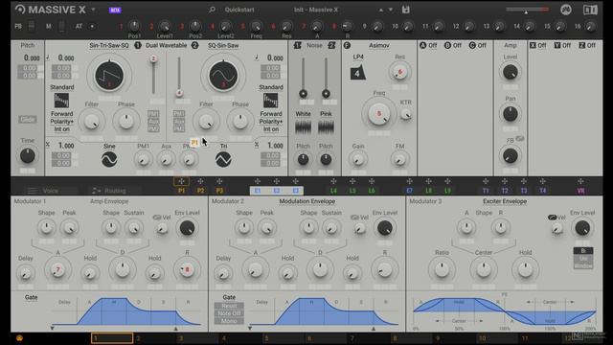Click the drag-assign crosshair above P3
Viewport: 613px width, 345px height.
(219, 181)
